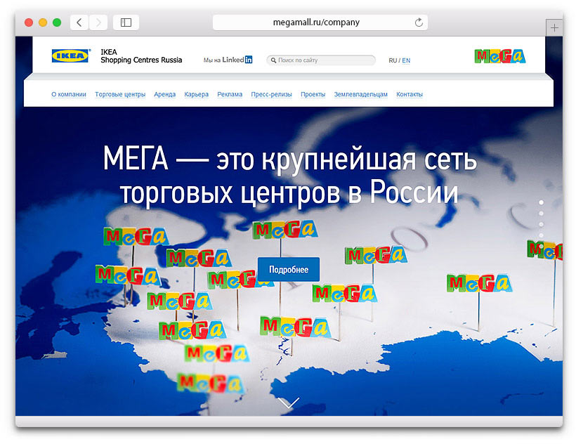
Task: Switch site language to EN
Action: point(406,61)
